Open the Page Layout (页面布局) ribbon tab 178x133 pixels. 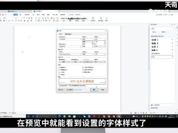coord(27,15)
